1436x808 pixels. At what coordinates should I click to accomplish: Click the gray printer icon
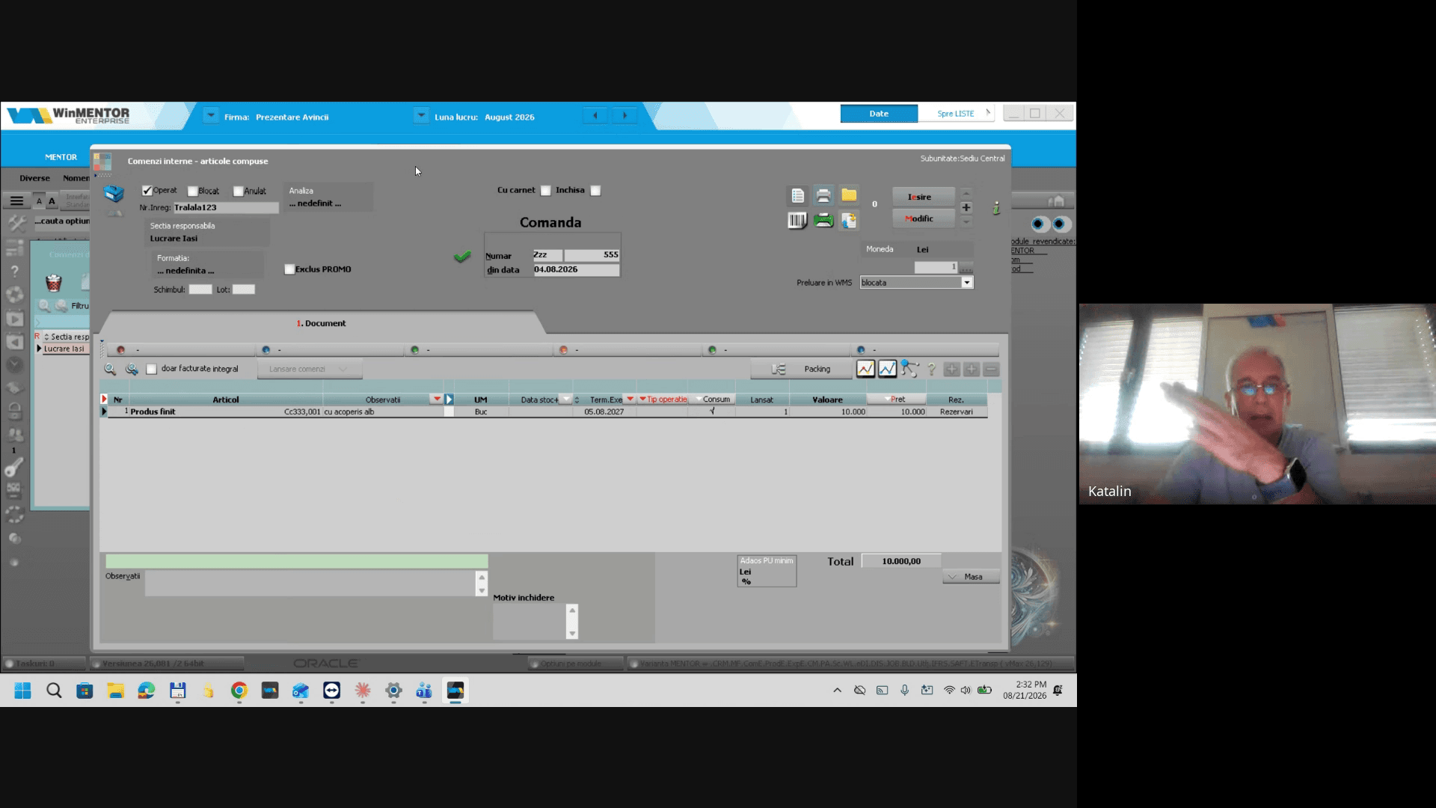(823, 196)
